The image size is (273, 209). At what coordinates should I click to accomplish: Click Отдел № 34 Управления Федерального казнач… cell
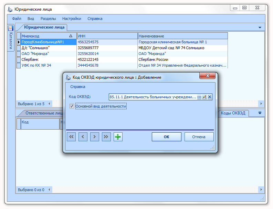coord(183,66)
